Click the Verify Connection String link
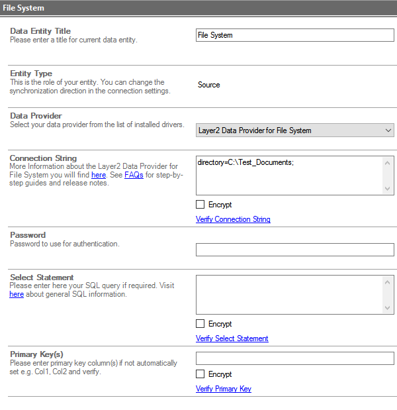The height and width of the screenshot is (410, 397). pyautogui.click(x=233, y=219)
